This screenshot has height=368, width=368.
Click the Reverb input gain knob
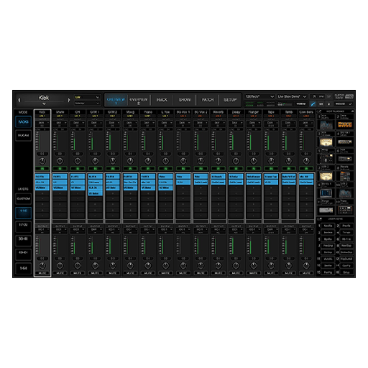tap(218, 161)
